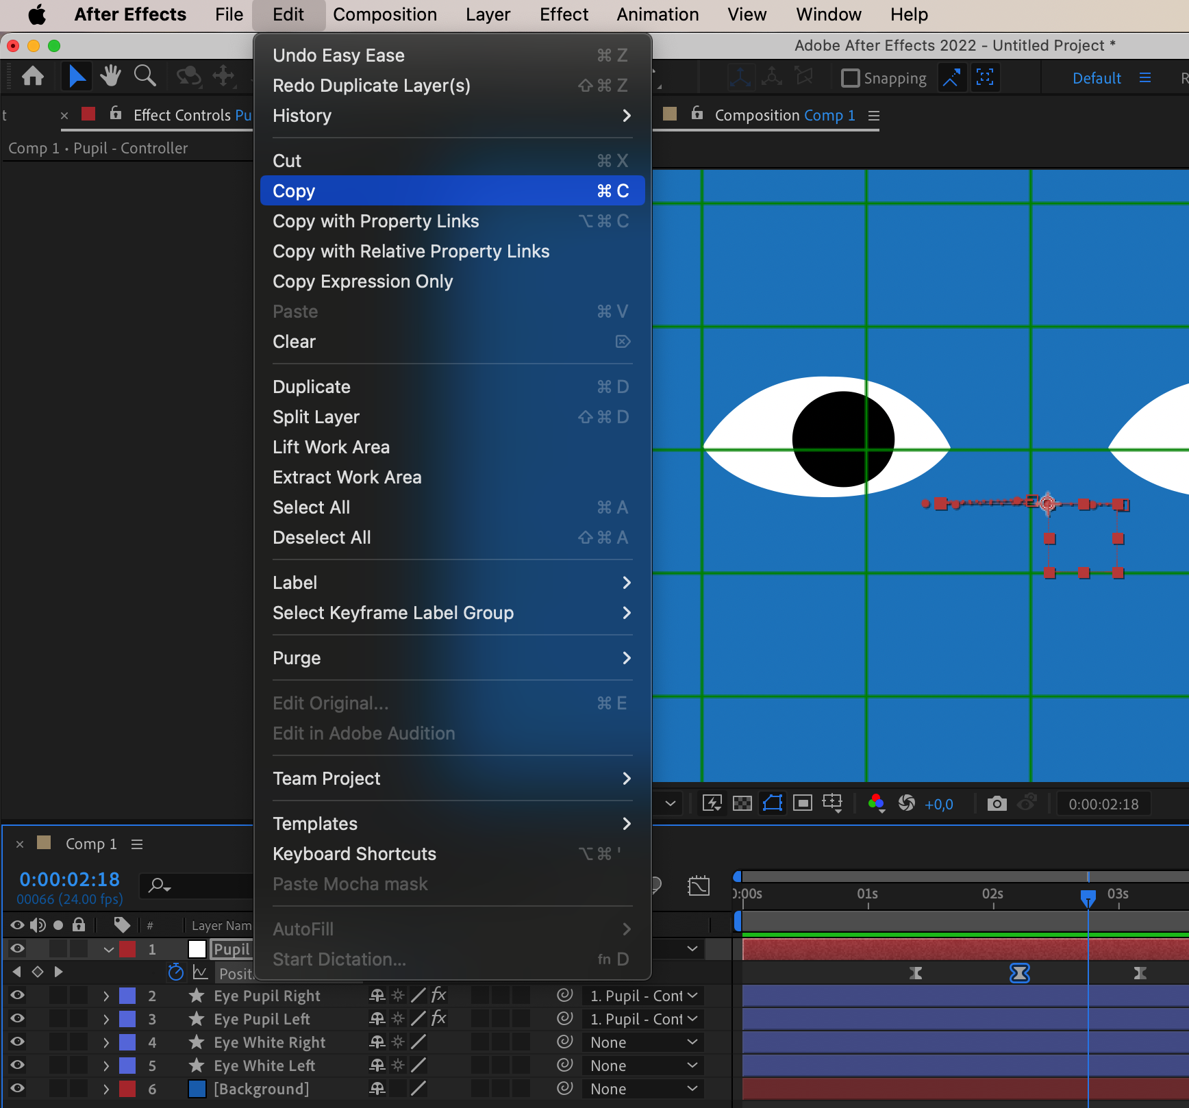The width and height of the screenshot is (1189, 1108).
Task: Open the Composition menu in menu bar
Action: click(385, 14)
